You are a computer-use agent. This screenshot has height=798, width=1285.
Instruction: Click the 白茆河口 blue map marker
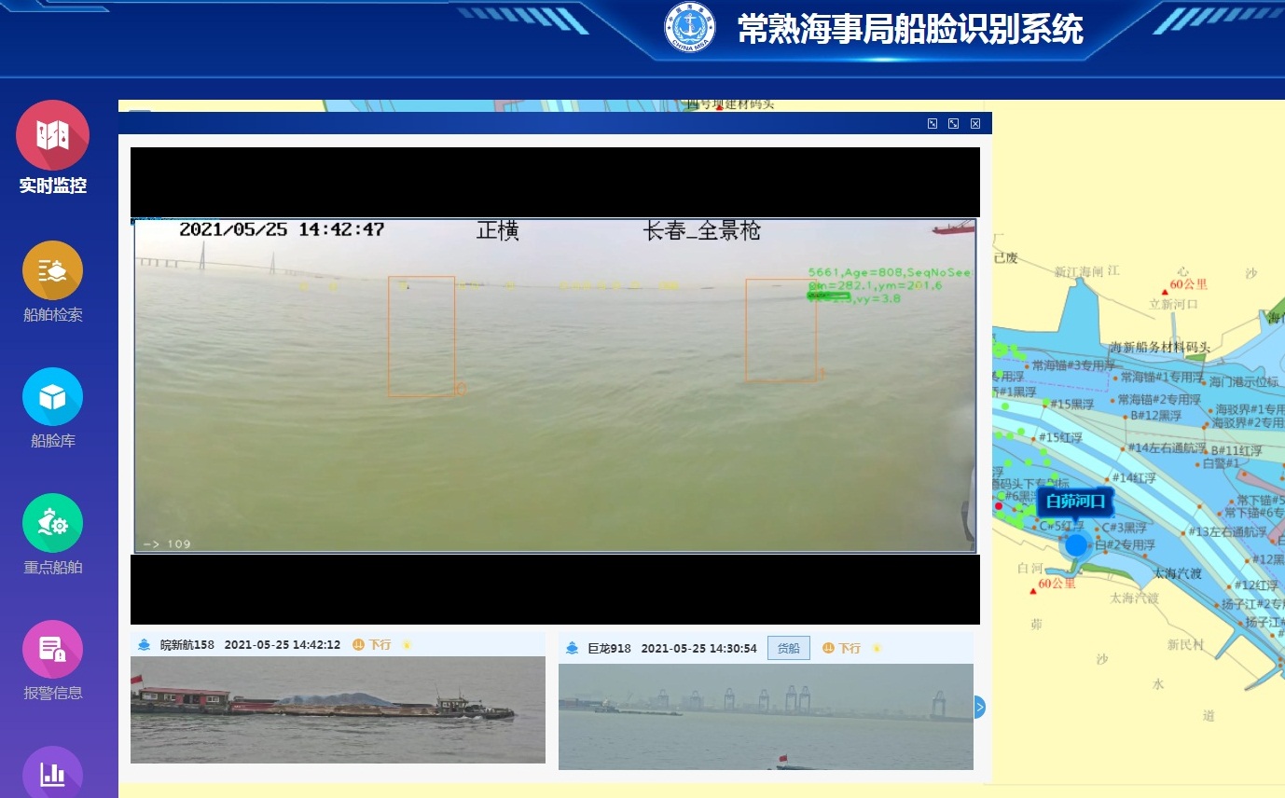click(x=1076, y=545)
